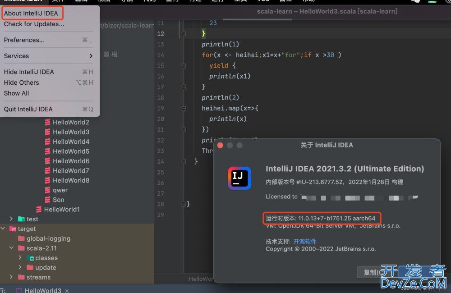Expand the streams folder chevron
Viewport: 451px width, 293px height.
click(11, 277)
